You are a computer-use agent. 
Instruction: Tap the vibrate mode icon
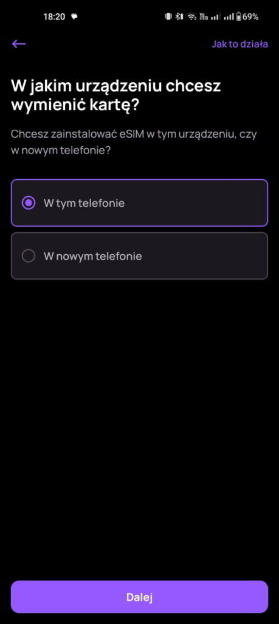coord(168,16)
